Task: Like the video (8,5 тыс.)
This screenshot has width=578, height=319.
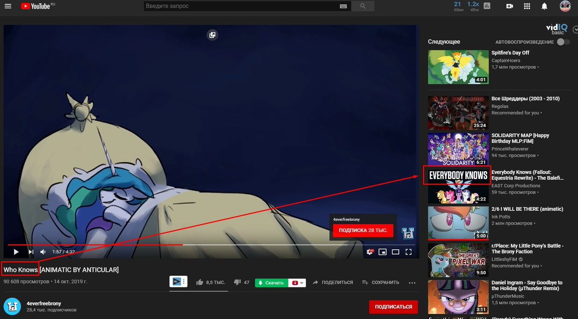Action: click(x=210, y=282)
